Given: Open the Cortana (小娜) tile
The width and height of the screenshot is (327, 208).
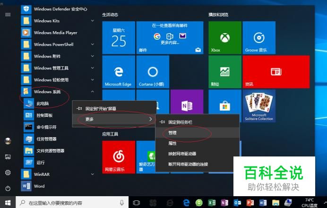Looking at the screenshot, I should pyautogui.click(x=153, y=72).
